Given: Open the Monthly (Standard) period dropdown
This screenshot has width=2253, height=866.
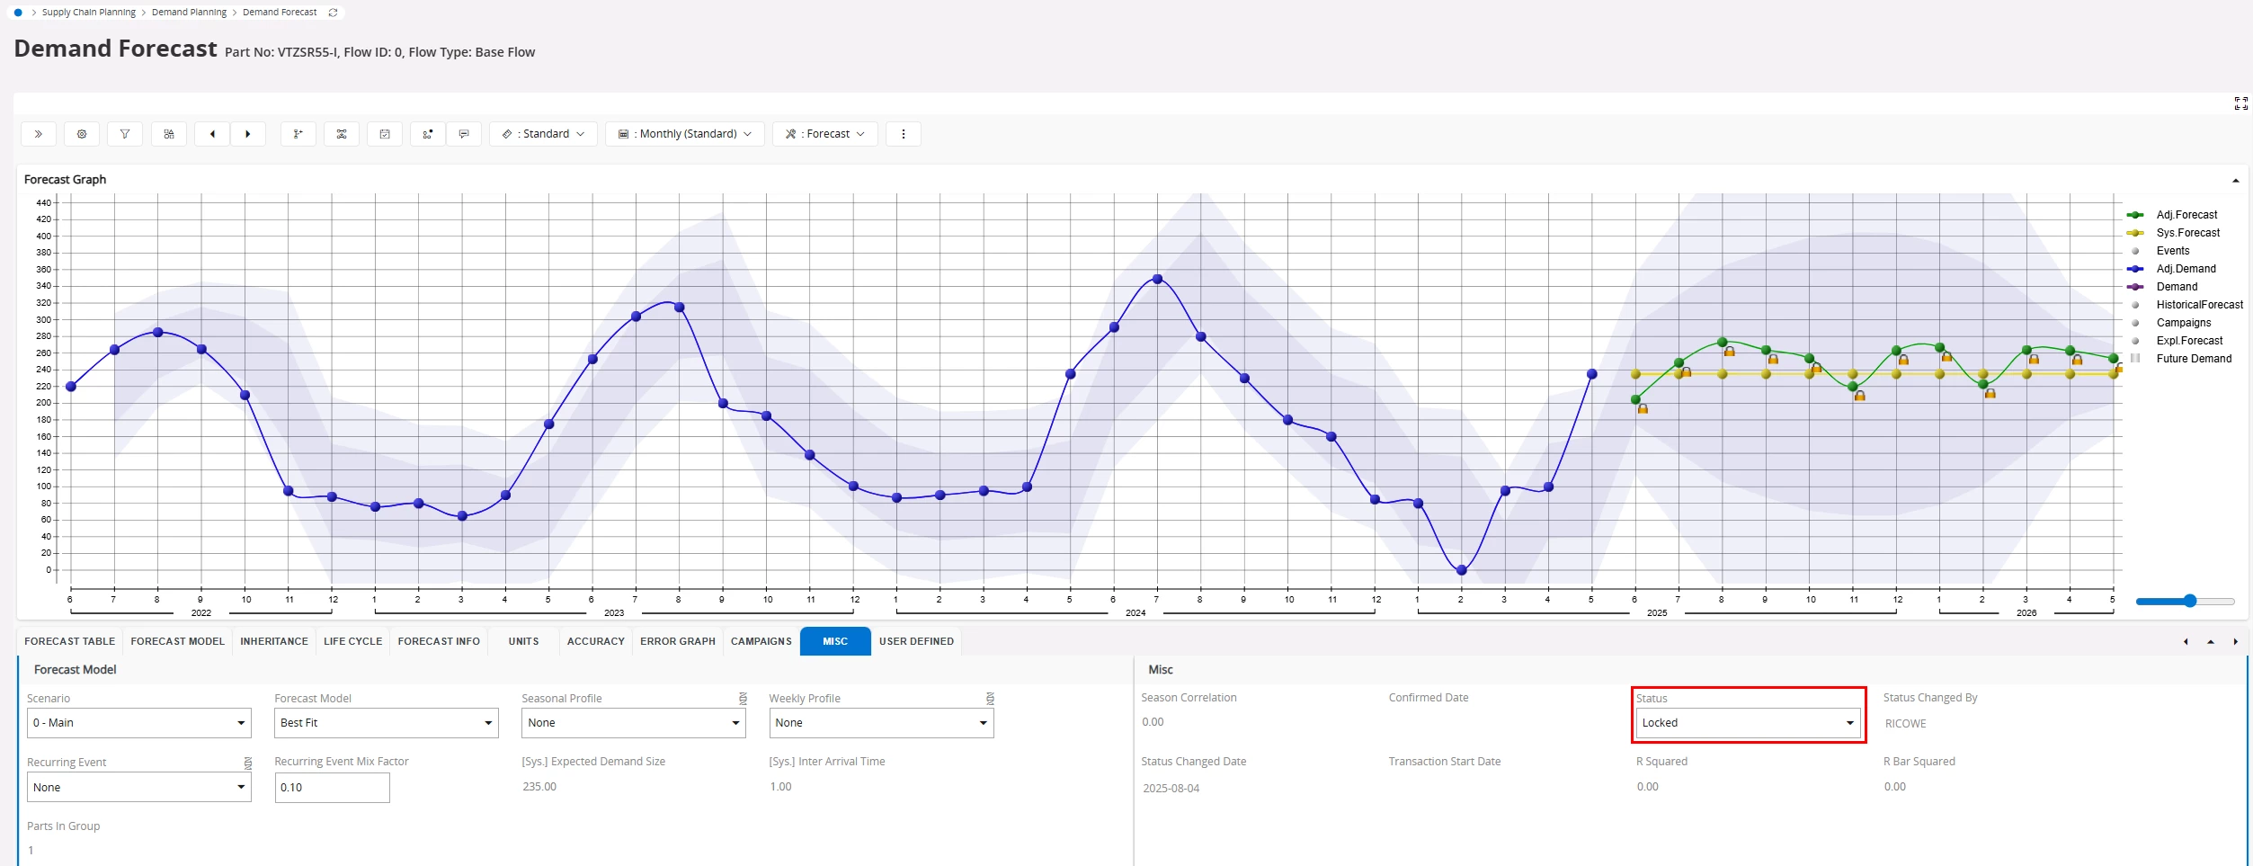Looking at the screenshot, I should 685,134.
